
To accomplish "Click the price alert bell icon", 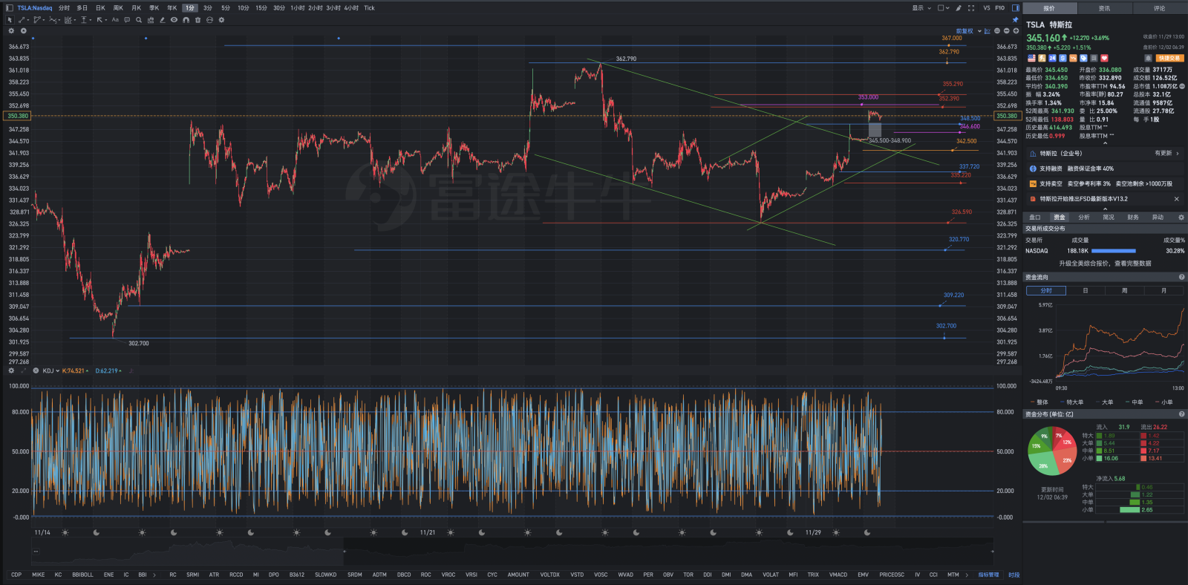I will pyautogui.click(x=1148, y=58).
